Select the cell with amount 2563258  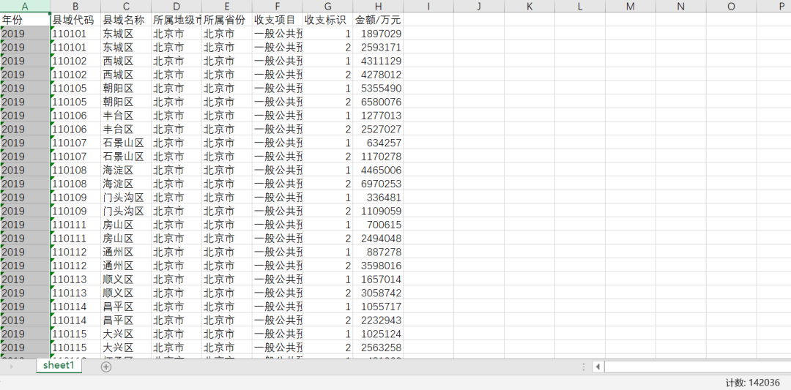379,347
